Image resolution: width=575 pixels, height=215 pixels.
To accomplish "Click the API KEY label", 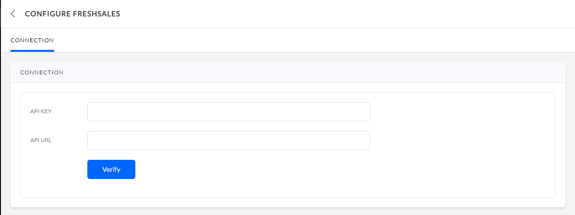I will pos(41,111).
